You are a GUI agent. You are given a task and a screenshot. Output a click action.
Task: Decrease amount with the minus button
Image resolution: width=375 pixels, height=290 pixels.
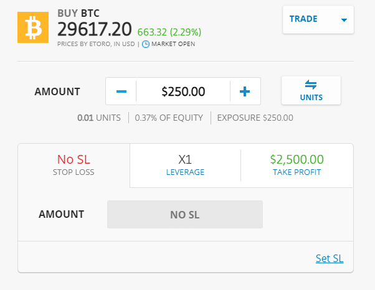click(121, 91)
